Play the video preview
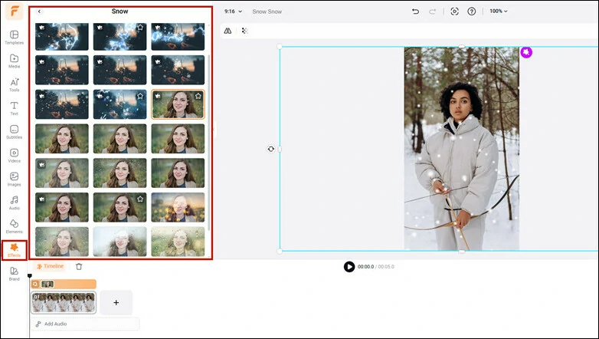 tap(349, 267)
